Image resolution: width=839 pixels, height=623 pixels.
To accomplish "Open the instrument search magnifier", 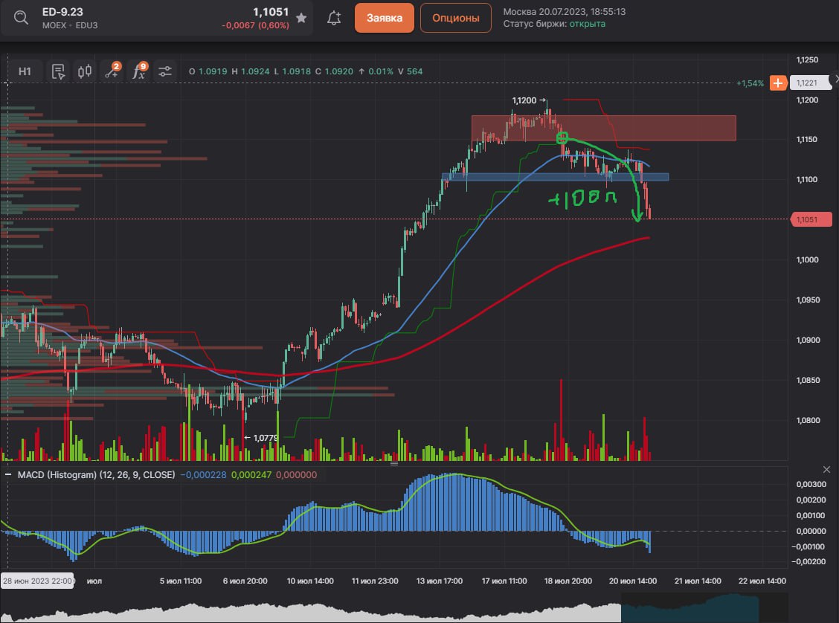I will tap(22, 18).
